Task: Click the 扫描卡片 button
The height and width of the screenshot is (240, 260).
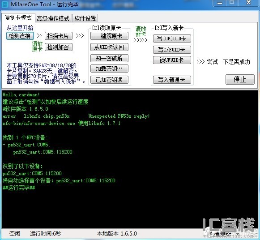Action: click(x=59, y=36)
